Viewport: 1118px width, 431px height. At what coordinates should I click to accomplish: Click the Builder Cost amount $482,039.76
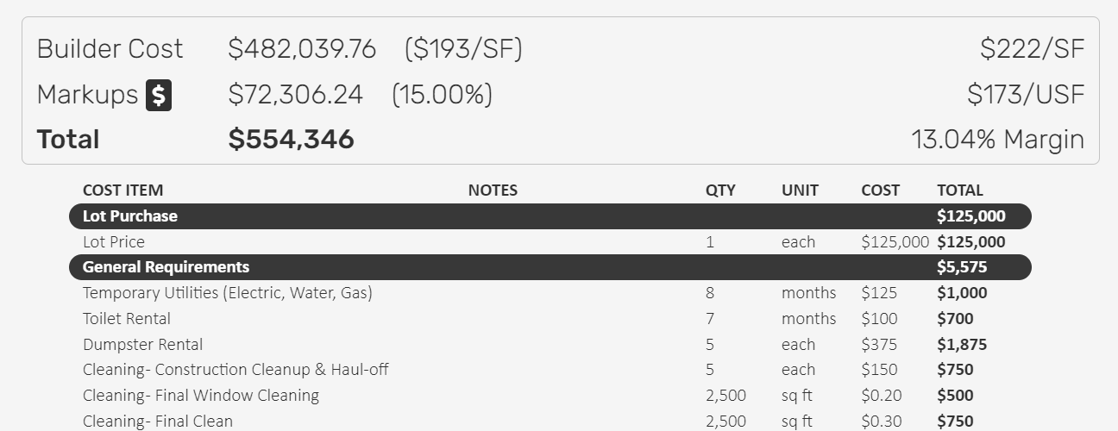click(x=302, y=49)
